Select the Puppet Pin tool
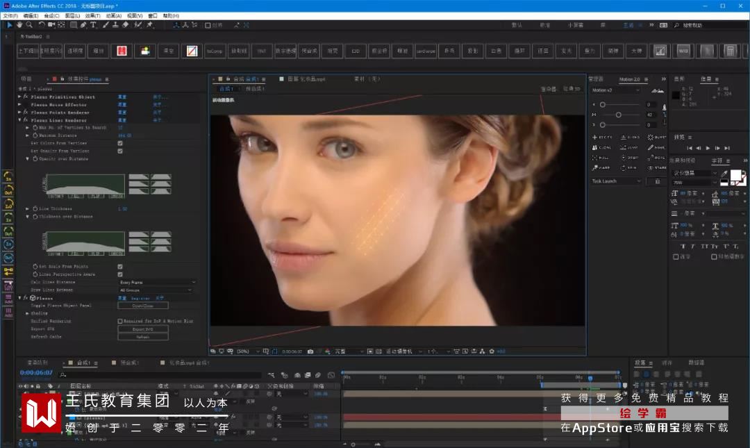Viewport: 750px width, 448px height. [150, 25]
